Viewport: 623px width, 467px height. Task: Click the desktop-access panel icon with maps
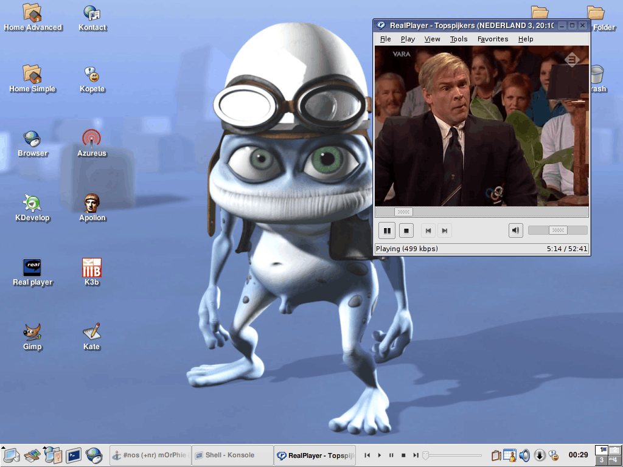[33, 455]
